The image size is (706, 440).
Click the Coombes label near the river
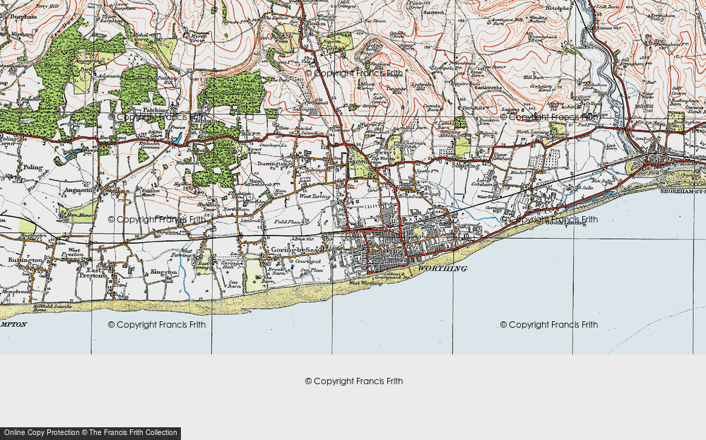coord(582,47)
